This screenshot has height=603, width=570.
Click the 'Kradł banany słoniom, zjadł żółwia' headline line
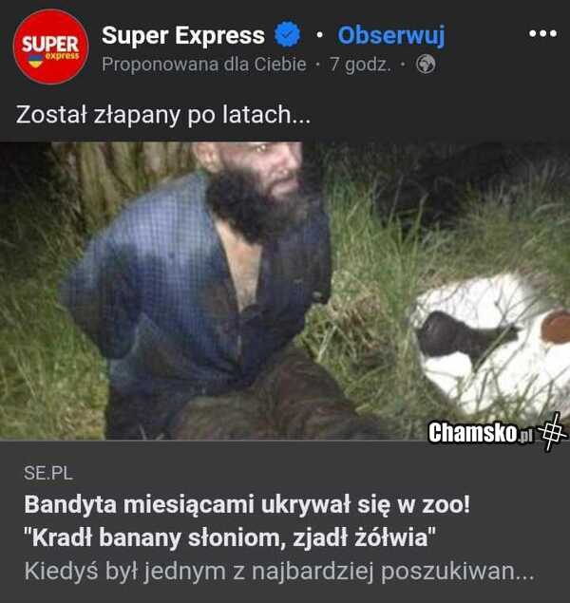pyautogui.click(x=230, y=537)
